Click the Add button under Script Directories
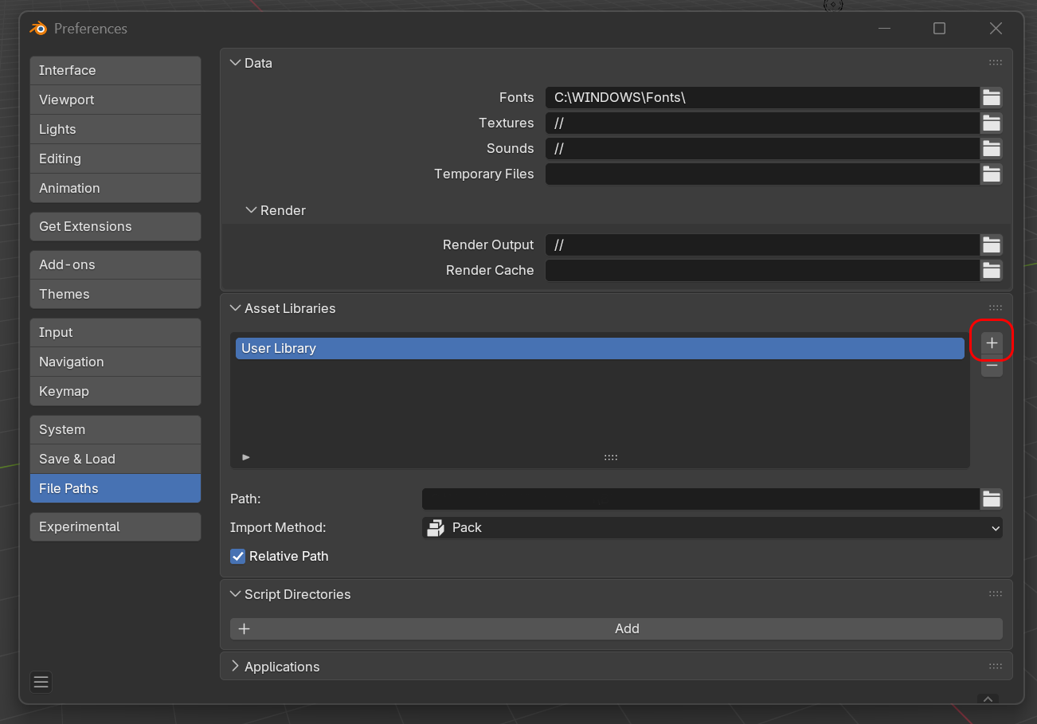This screenshot has height=724, width=1037. point(627,628)
